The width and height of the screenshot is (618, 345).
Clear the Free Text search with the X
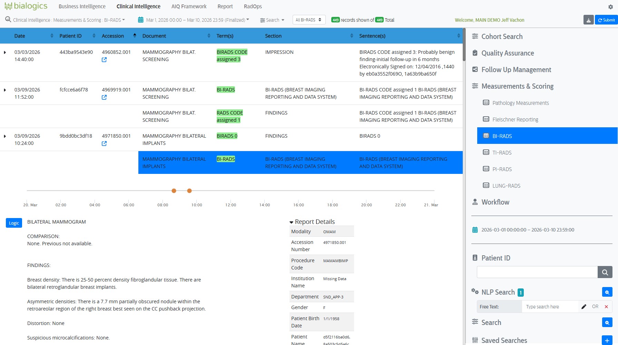[x=606, y=306]
